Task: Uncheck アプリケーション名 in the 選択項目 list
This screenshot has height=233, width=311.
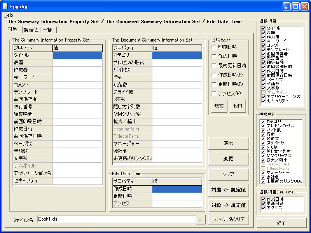Action: coord(264,97)
